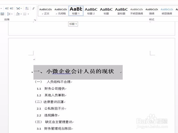This screenshot has width=178, height=133.
Task: Click the line 1.2 其他人员兼职
Action: [51, 95]
